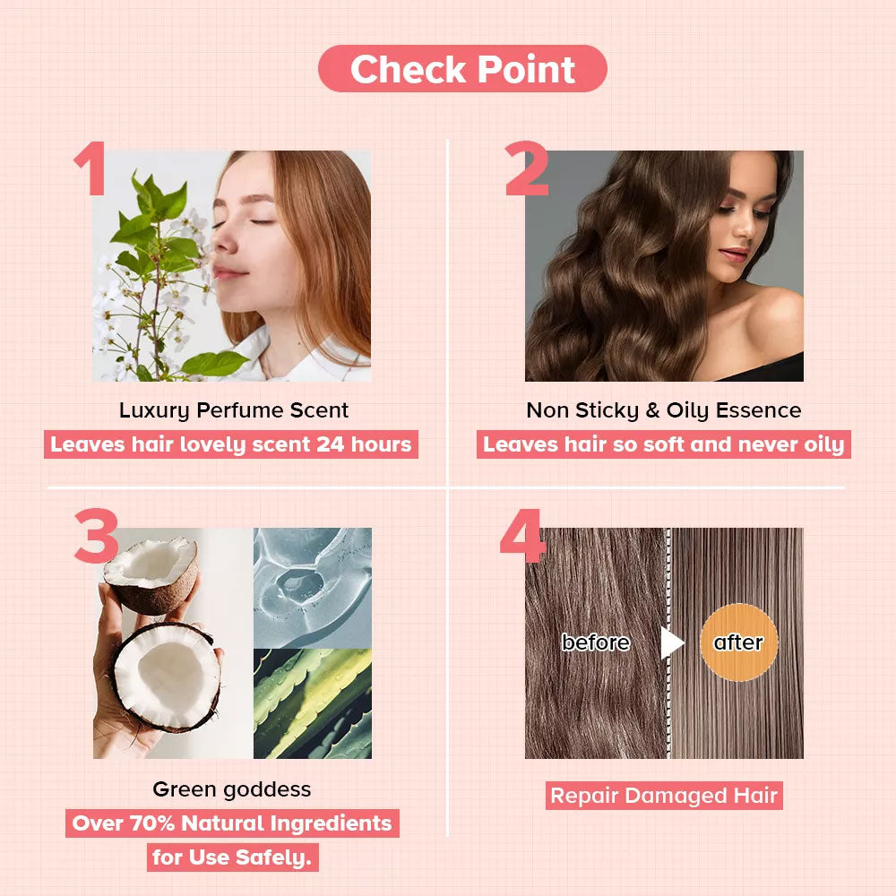
Task: Select the coconut halves photo
Action: coord(173,642)
